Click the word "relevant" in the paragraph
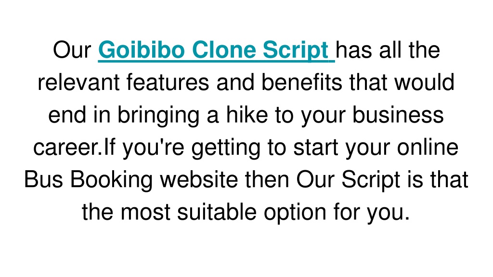Image resolution: width=493 pixels, height=277 pixels. 78,82
